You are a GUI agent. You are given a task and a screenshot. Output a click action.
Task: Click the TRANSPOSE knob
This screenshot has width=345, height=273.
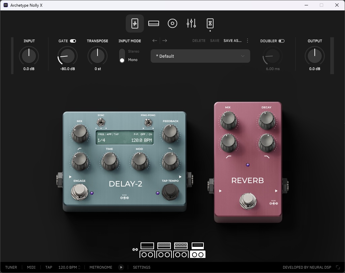pyautogui.click(x=98, y=56)
